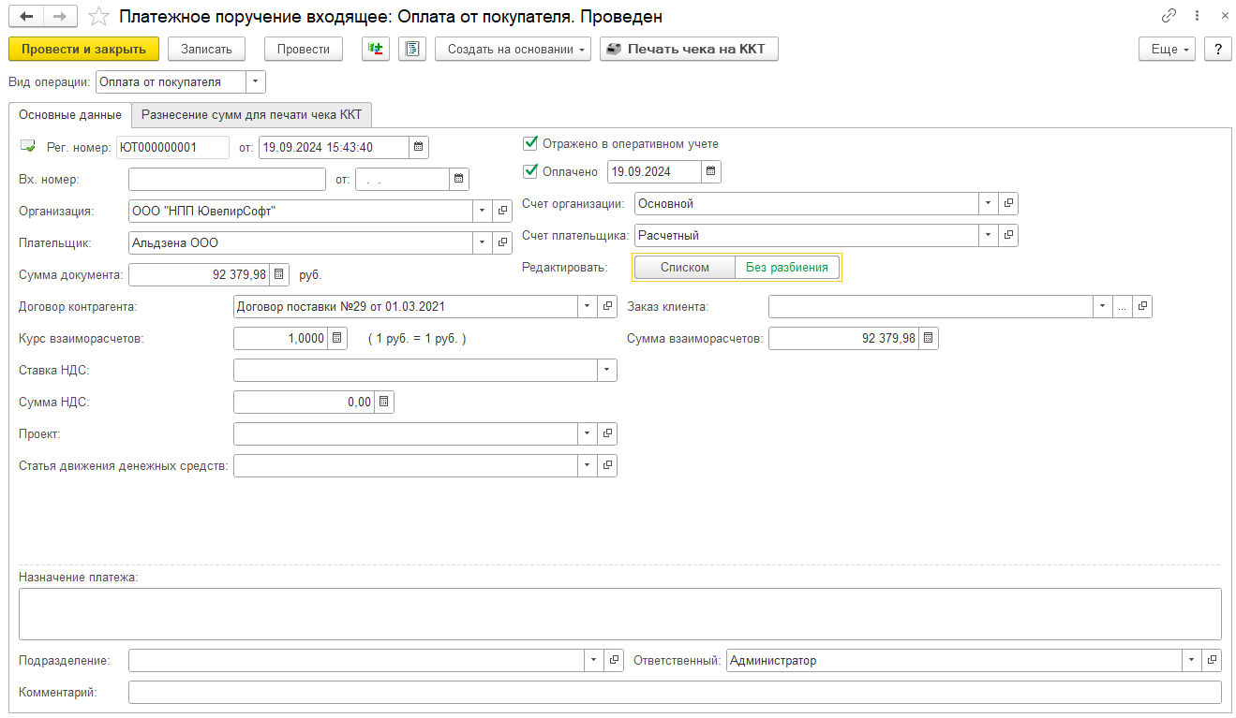The image size is (1236, 718).
Task: Click Рег. номер field ЮТ000000001
Action: (172, 147)
